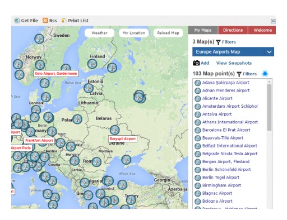Click the Print List document icon
Screen dimensions: 287x220
tap(64, 20)
